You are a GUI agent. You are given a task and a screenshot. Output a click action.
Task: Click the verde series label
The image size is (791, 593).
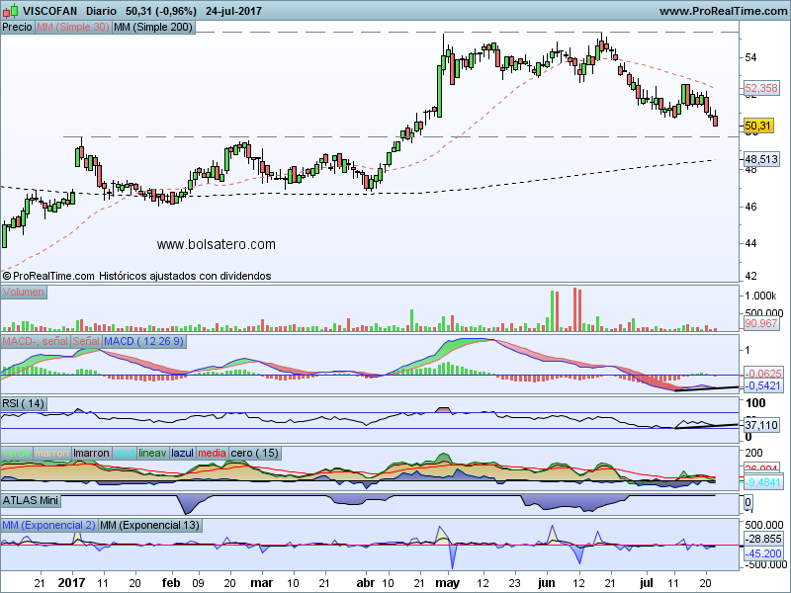(x=16, y=453)
